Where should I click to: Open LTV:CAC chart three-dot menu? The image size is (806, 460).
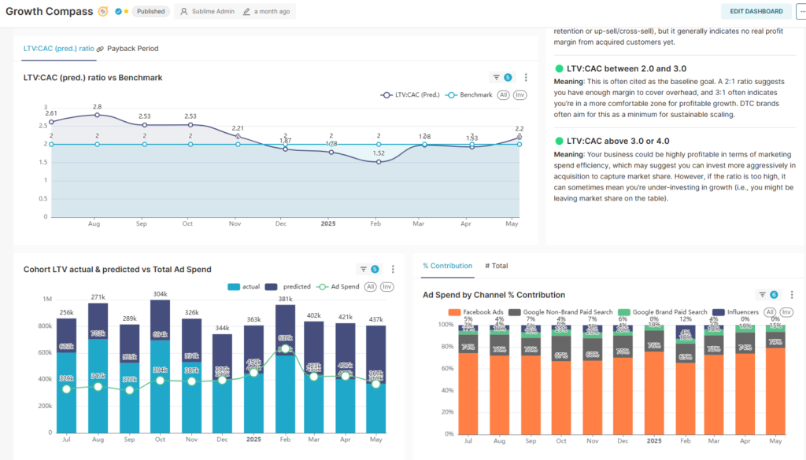[x=526, y=77]
